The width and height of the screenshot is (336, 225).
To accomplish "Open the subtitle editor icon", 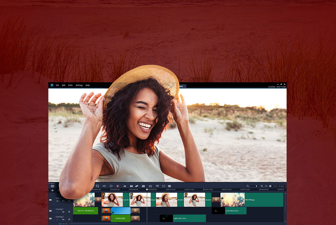I will [x=143, y=186].
